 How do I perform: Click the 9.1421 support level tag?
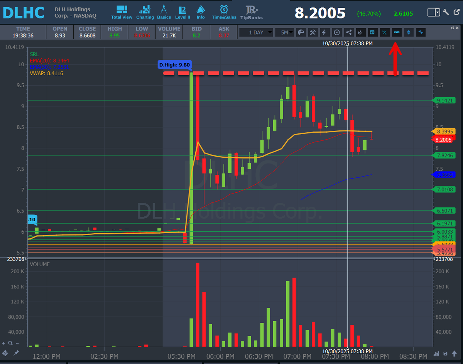coord(444,100)
